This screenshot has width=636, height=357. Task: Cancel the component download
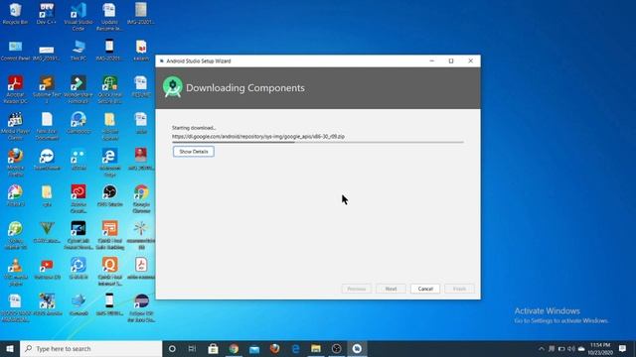pyautogui.click(x=425, y=289)
